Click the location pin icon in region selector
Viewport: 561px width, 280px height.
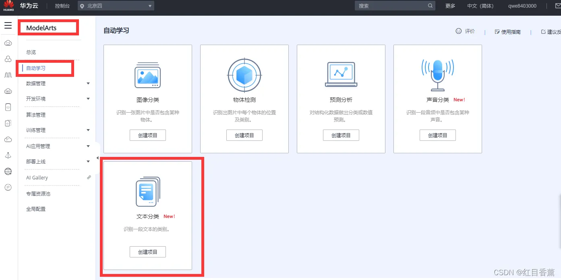point(82,6)
